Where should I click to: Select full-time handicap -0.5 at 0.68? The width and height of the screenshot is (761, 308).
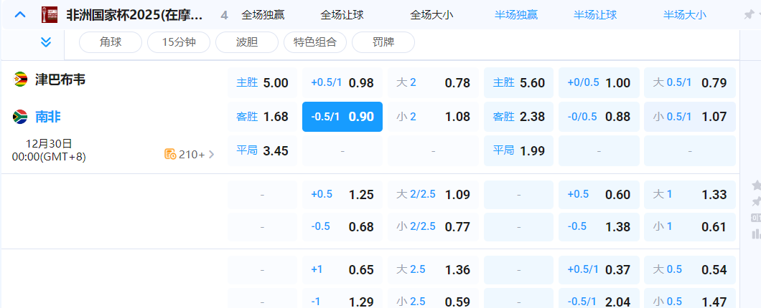342,226
